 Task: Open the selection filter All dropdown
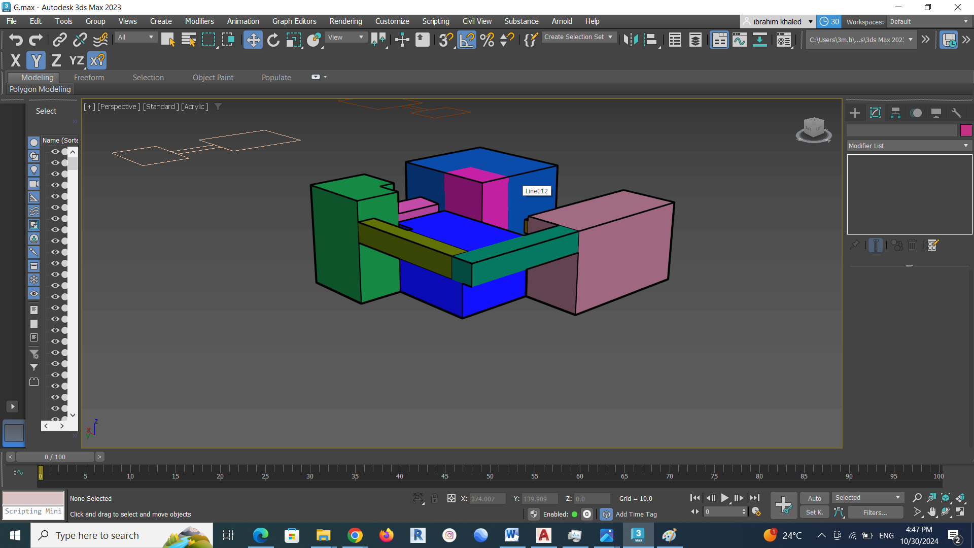pos(135,37)
